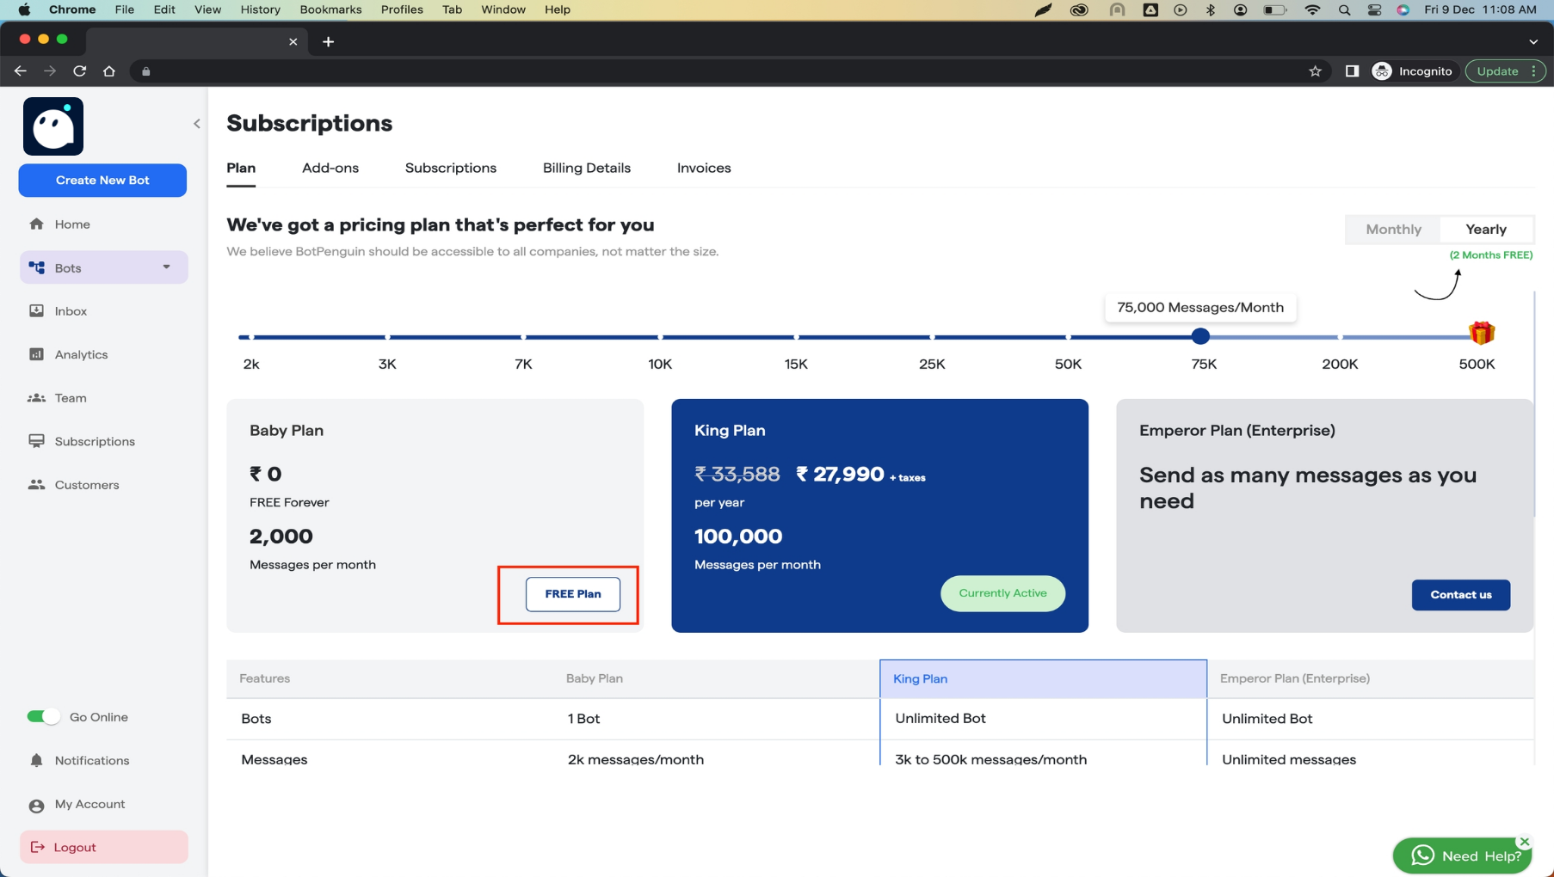Click the Logout exit icon
Viewport: 1554px width, 877px height.
(37, 848)
